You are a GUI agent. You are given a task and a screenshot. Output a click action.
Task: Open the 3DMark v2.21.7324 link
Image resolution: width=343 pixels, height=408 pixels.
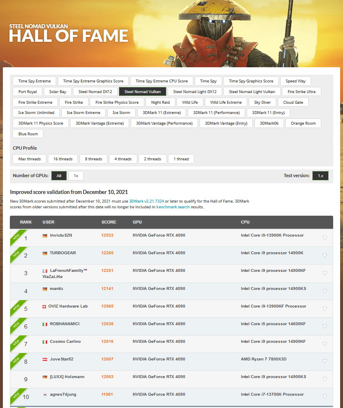(146, 201)
